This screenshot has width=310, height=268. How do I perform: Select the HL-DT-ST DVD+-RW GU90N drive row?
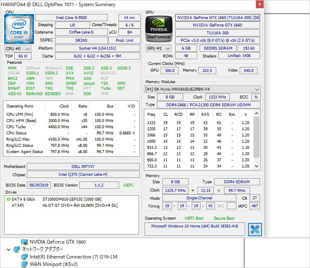coord(72,206)
